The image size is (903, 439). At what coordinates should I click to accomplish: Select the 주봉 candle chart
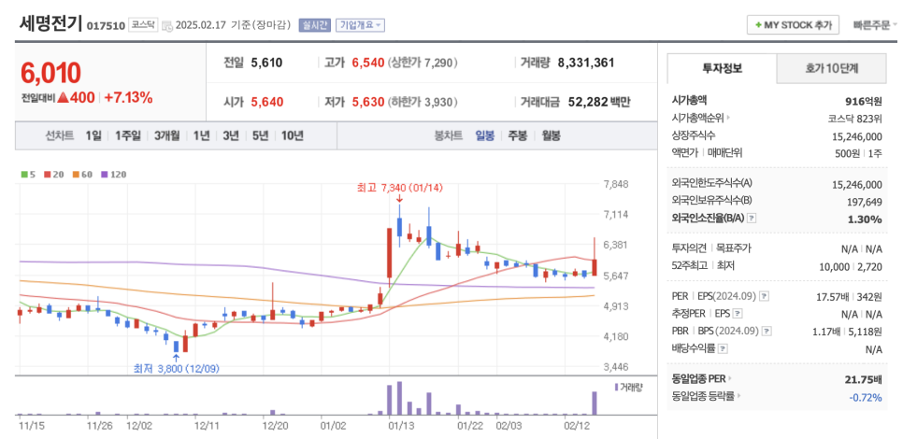click(517, 135)
